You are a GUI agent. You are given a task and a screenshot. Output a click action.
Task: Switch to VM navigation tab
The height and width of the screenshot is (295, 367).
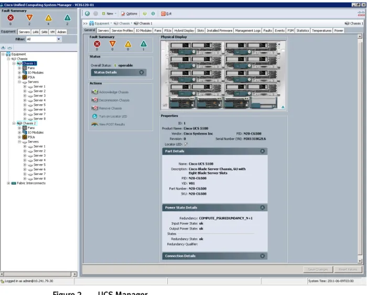click(x=52, y=32)
